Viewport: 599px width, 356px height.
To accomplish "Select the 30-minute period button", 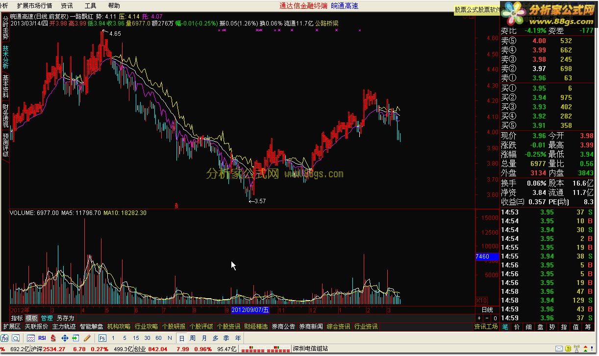I will point(147,338).
